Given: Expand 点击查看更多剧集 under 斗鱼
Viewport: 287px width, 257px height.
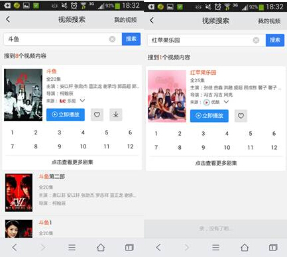Looking at the screenshot, I should (x=72, y=162).
